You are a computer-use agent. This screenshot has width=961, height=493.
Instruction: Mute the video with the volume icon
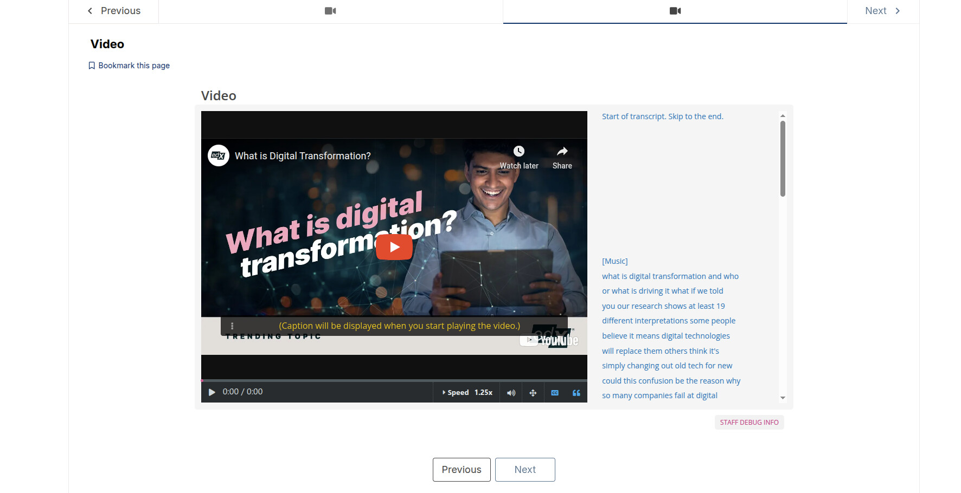(x=511, y=393)
